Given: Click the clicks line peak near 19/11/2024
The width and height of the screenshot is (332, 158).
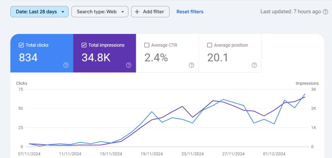Looking at the screenshot, I should [x=151, y=111].
